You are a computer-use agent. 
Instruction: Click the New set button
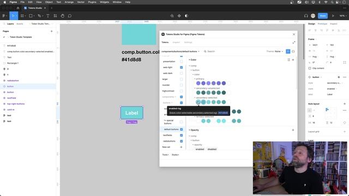tap(166, 147)
